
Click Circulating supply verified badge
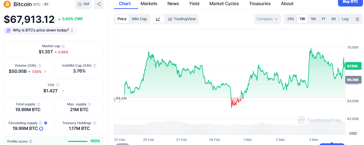(46, 123)
